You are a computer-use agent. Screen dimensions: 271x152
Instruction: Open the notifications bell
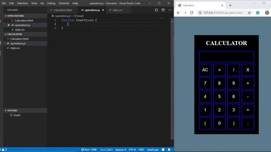[x=169, y=149]
